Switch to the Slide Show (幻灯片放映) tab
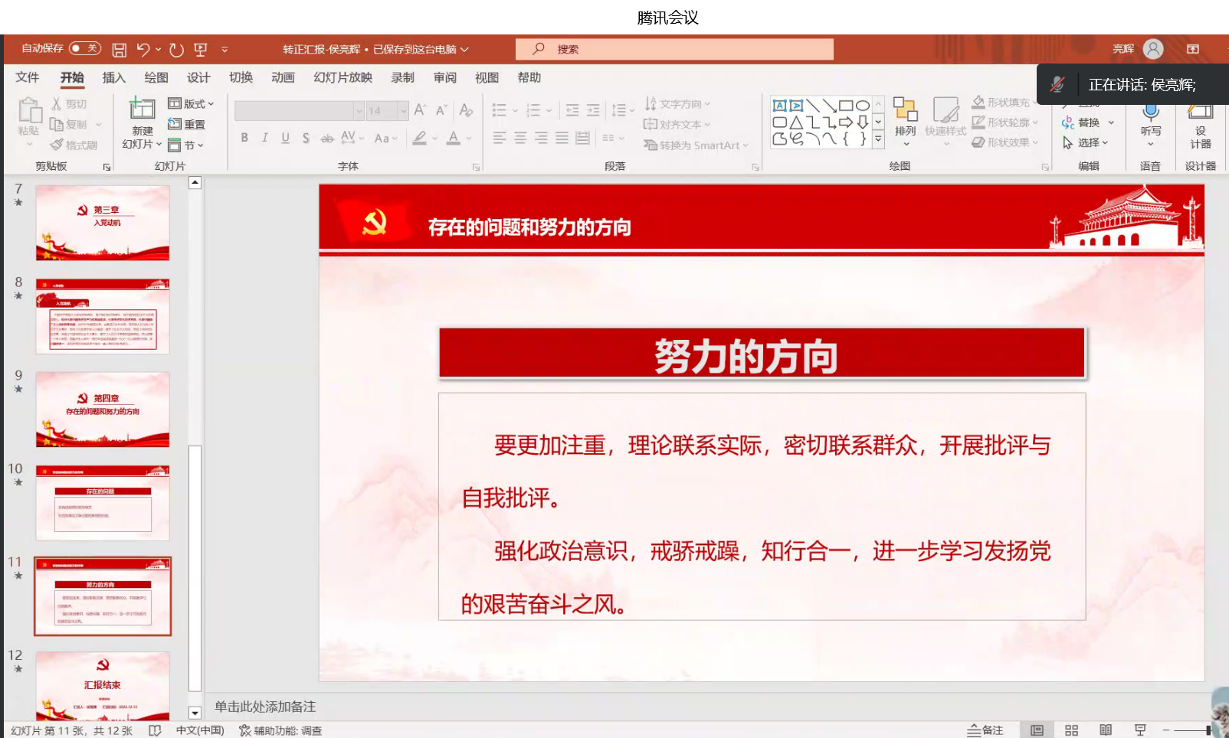 tap(342, 77)
